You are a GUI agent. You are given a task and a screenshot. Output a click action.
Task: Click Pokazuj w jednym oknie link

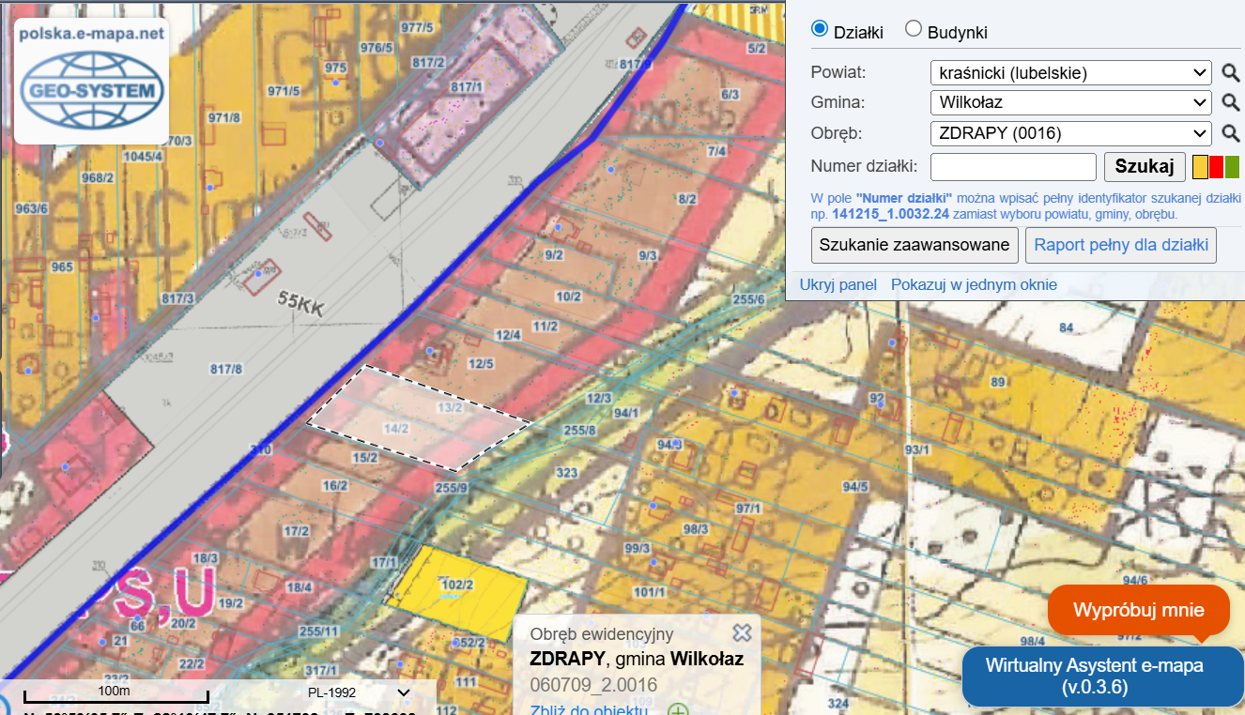click(974, 284)
